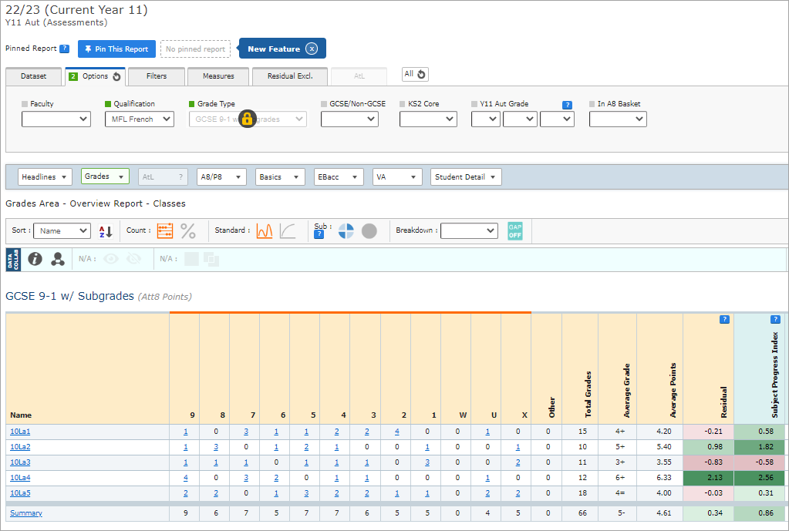
Task: Select the cumulative curve standard icon
Action: click(288, 230)
